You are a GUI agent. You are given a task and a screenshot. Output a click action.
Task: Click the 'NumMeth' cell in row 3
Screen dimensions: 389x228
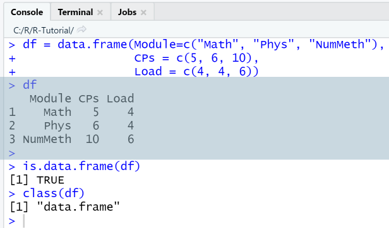click(x=47, y=139)
